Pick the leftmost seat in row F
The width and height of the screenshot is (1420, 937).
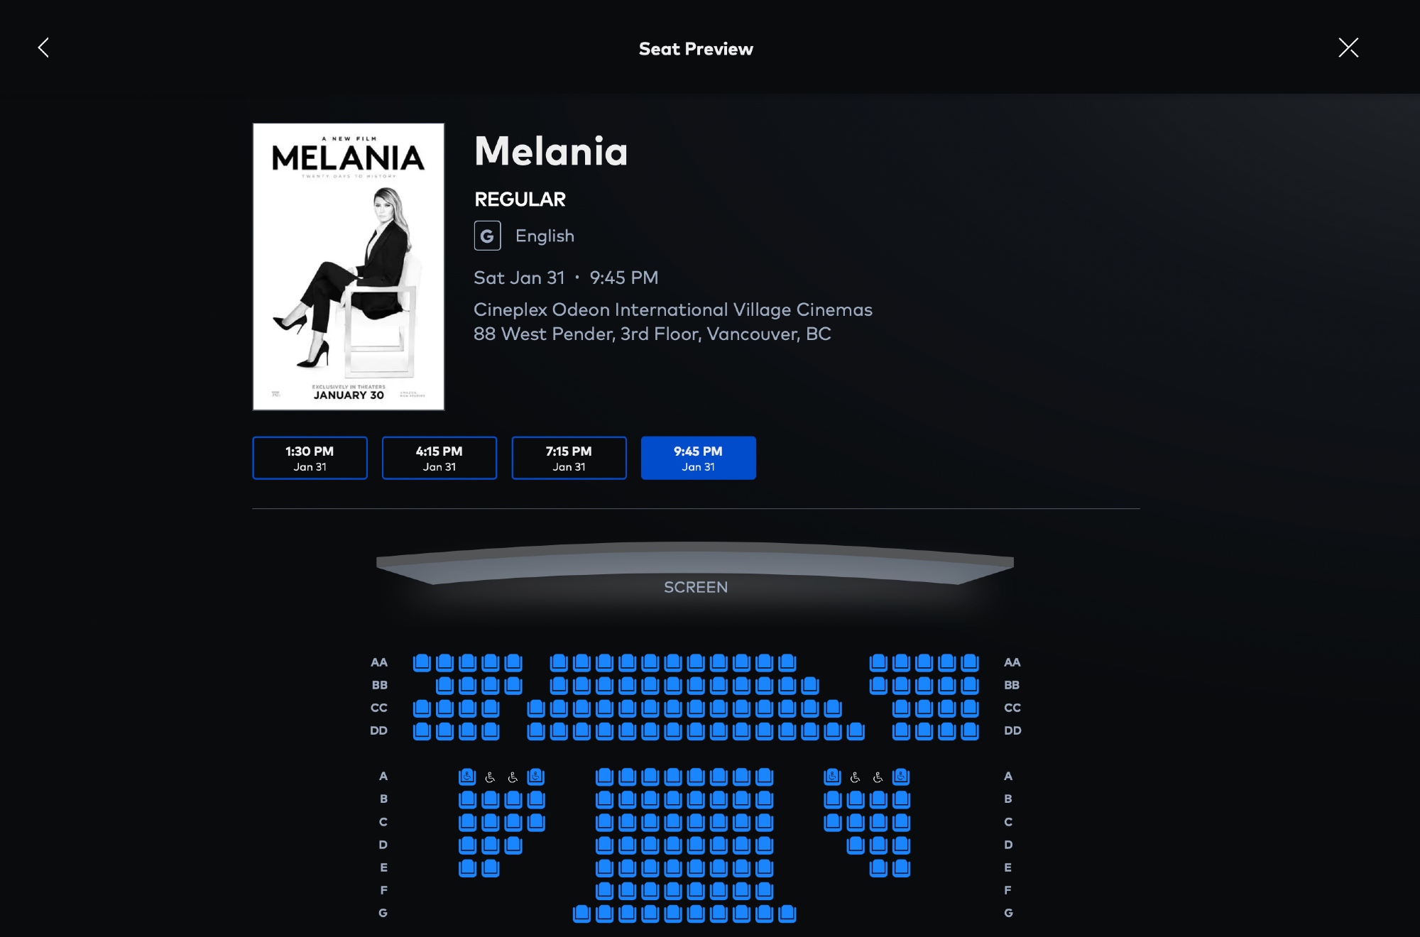coord(604,890)
